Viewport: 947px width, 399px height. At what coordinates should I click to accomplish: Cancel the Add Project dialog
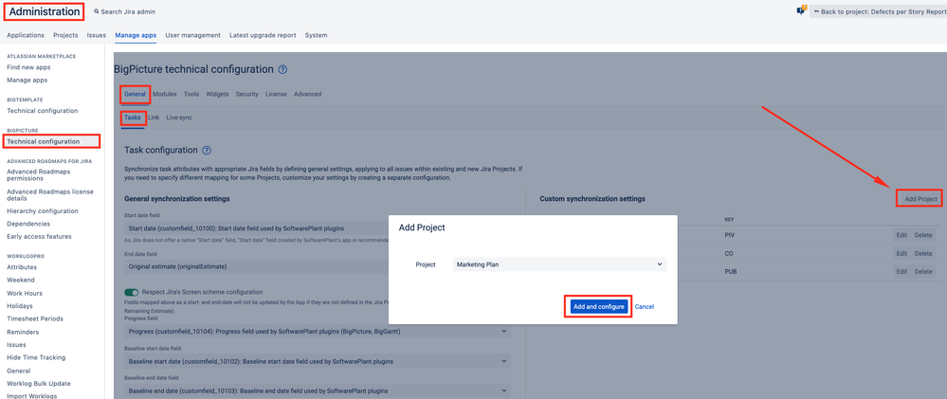(x=645, y=307)
